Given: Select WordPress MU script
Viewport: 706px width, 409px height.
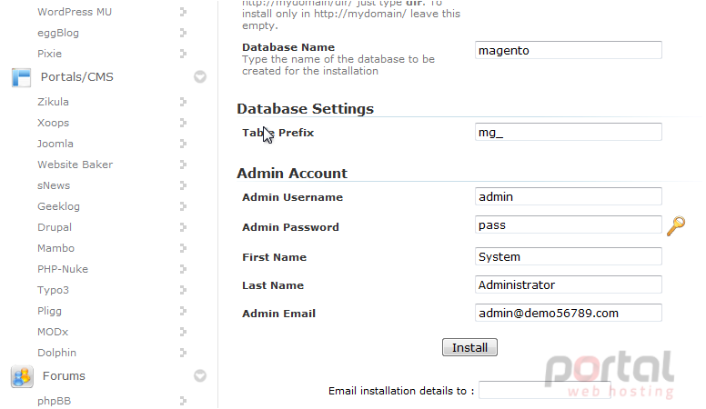Looking at the screenshot, I should coord(75,12).
